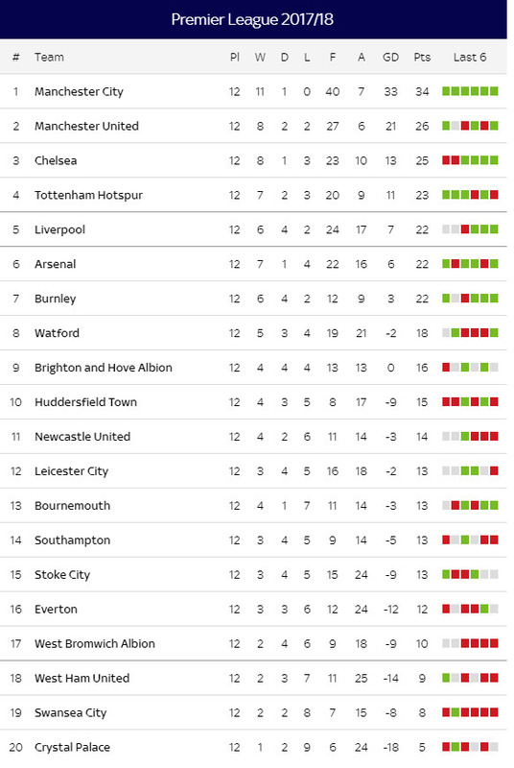Click Manchester City's points value 34
Viewport: 514px width, 768px height.
(x=422, y=91)
